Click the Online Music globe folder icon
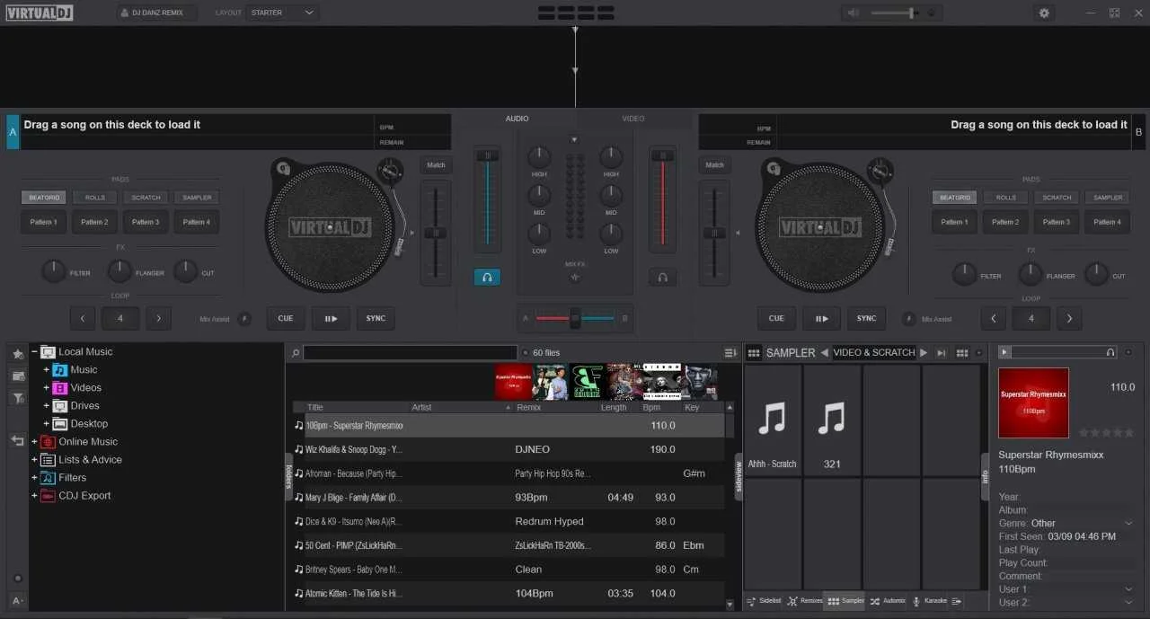The width and height of the screenshot is (1150, 619). [49, 442]
